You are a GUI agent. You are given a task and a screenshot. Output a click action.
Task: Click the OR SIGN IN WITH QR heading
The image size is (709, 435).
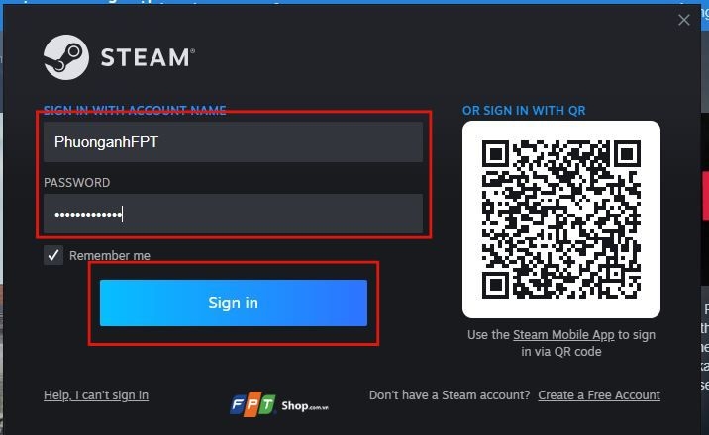click(524, 111)
